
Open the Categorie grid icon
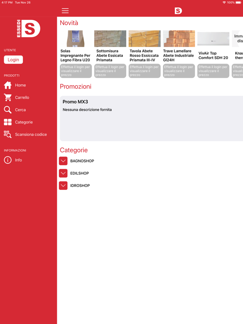pos(8,122)
